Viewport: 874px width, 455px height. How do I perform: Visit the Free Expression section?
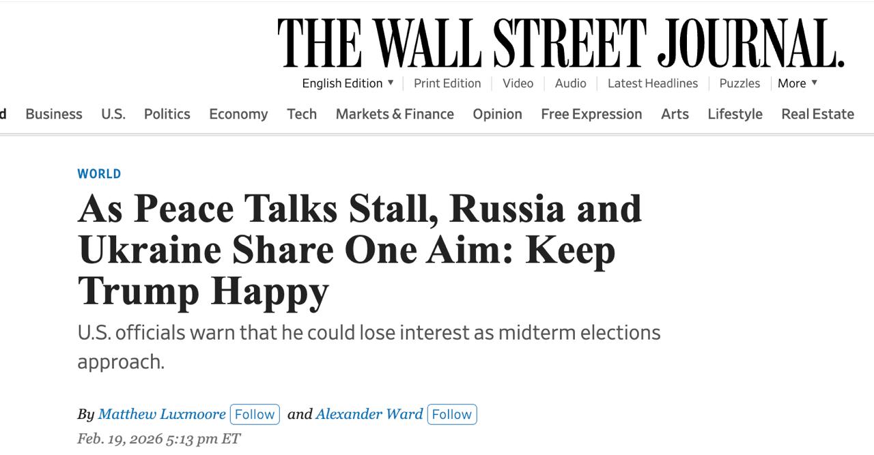(x=591, y=114)
